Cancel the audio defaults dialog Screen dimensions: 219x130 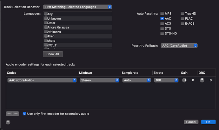[191, 122]
